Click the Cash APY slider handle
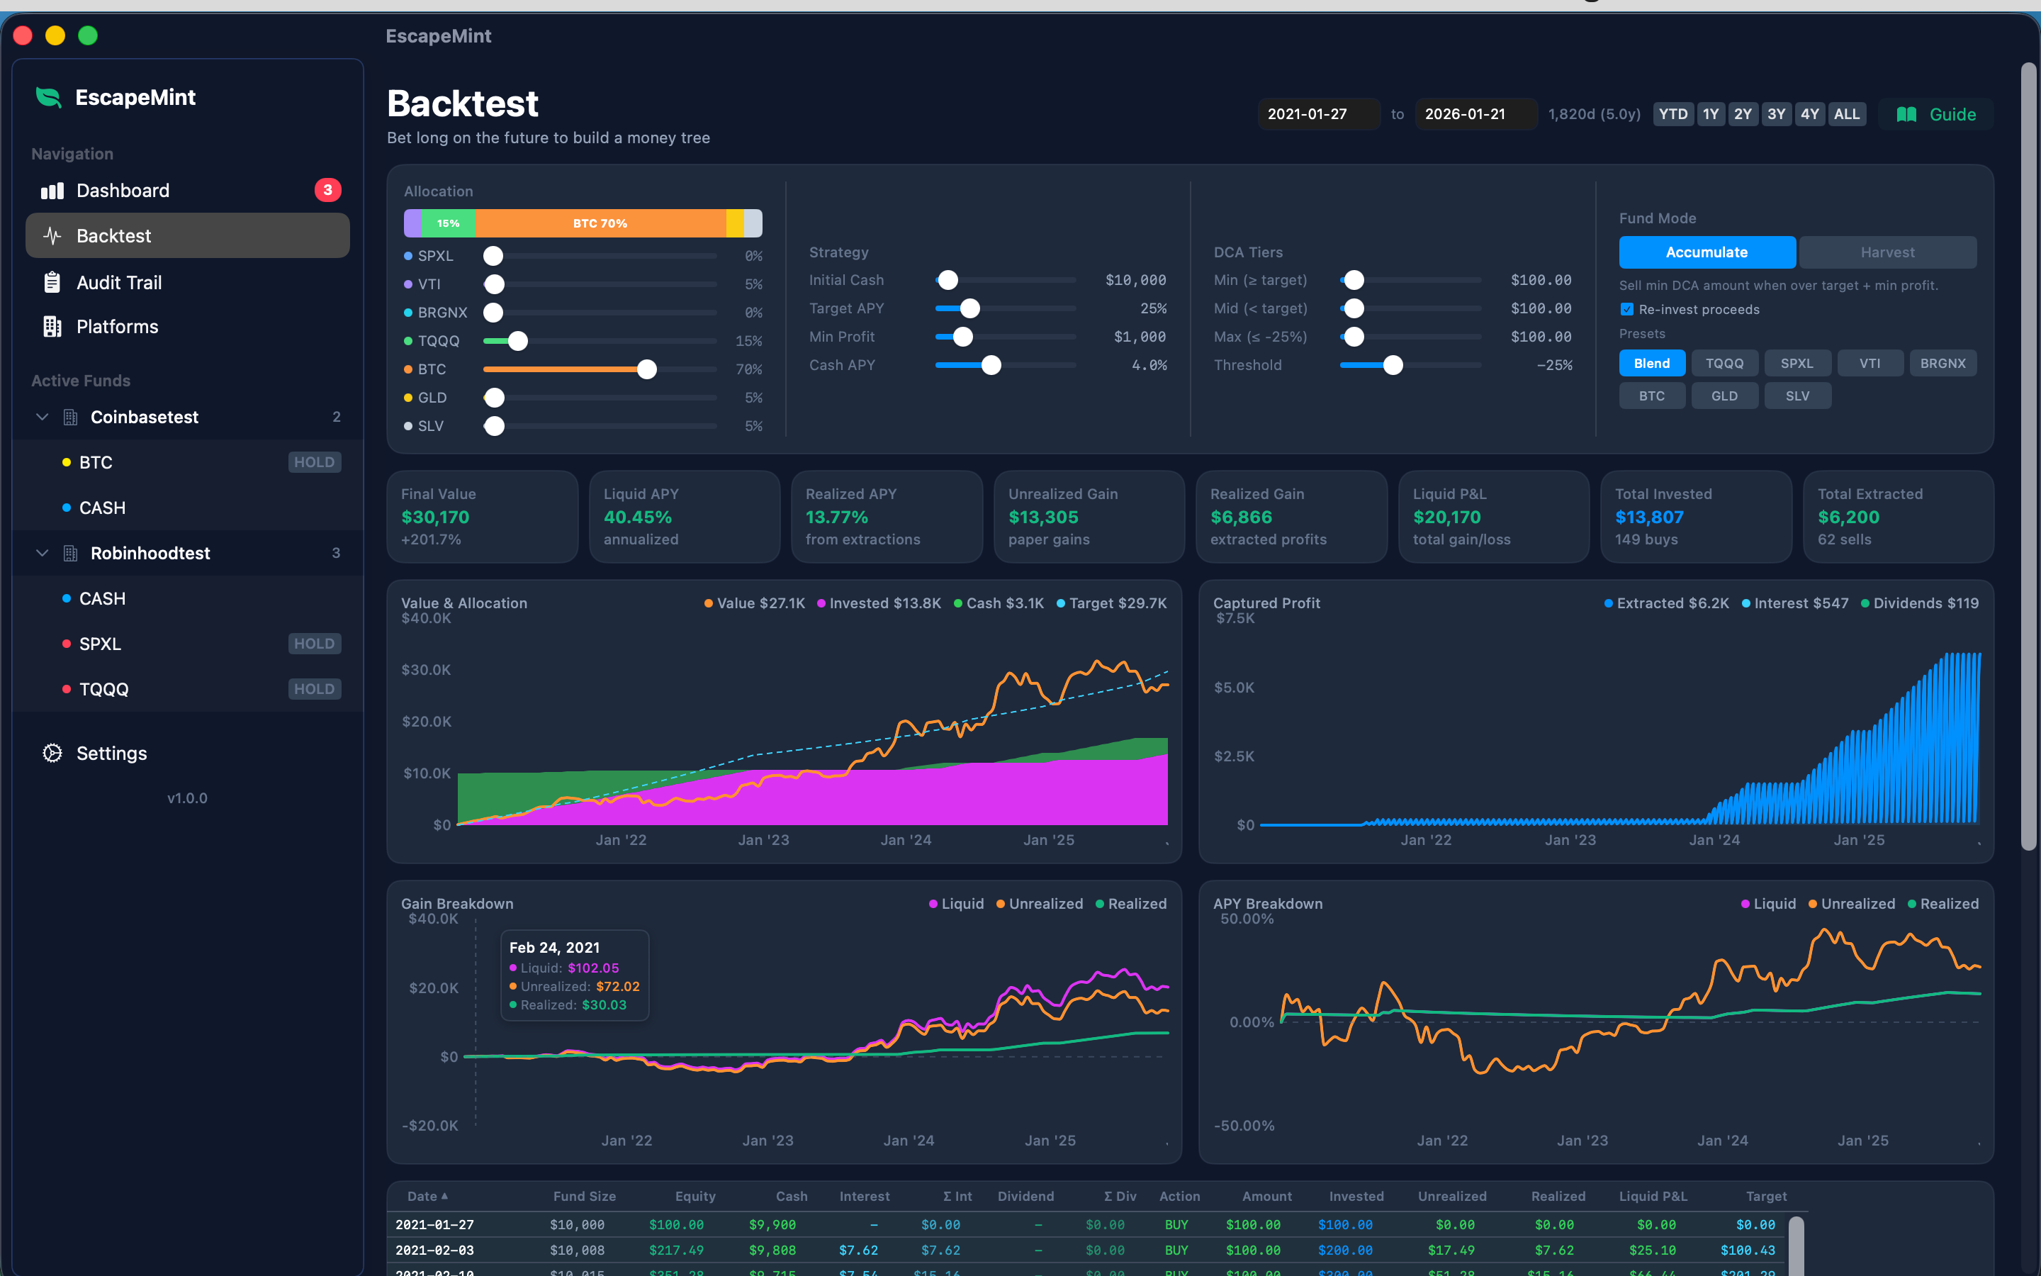2041x1276 pixels. click(x=991, y=364)
